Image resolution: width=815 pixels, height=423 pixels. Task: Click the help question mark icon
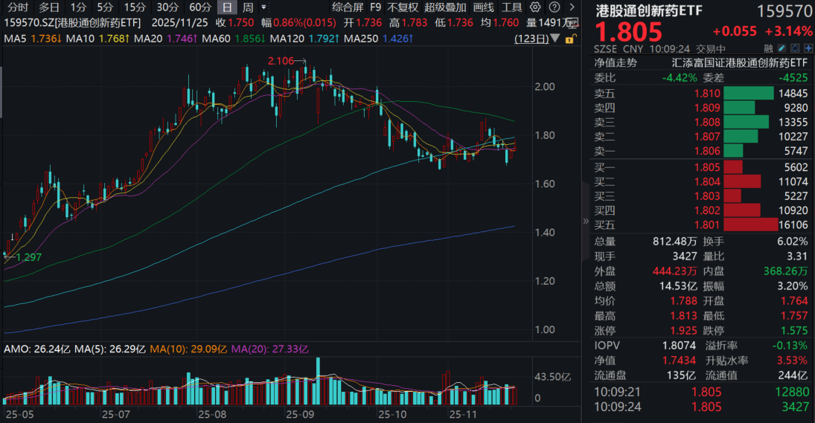[554, 7]
